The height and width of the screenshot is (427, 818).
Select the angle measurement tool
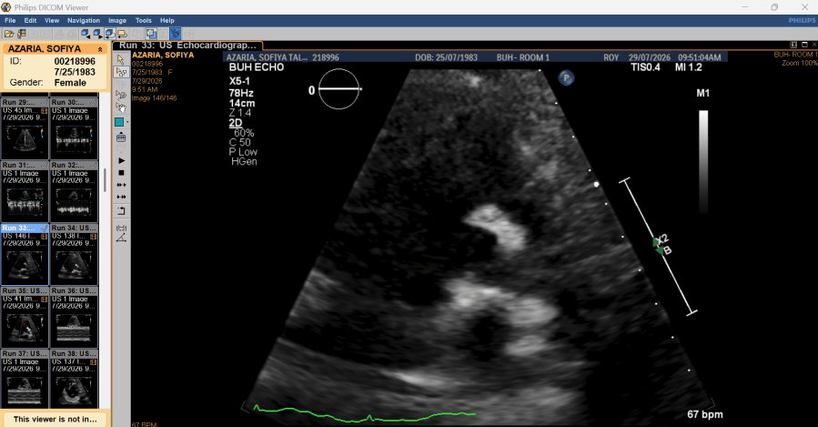coord(121,238)
